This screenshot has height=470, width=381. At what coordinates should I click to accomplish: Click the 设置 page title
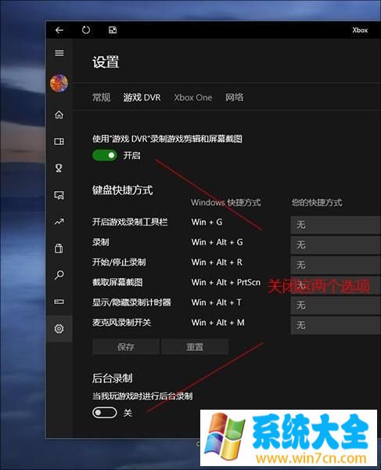[106, 63]
